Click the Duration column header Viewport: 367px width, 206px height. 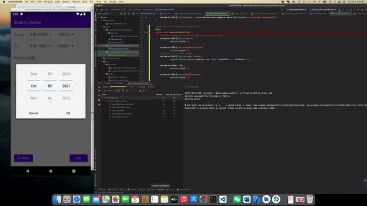coord(159,94)
